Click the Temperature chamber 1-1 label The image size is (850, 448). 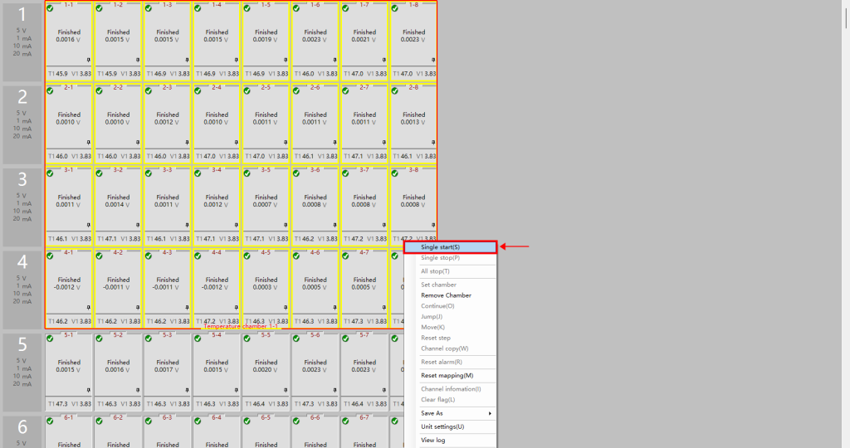(x=241, y=327)
